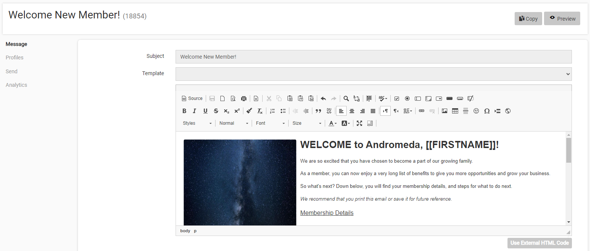Viewport: 590px width, 251px height.
Task: Undo the last edit
Action: pos(323,98)
